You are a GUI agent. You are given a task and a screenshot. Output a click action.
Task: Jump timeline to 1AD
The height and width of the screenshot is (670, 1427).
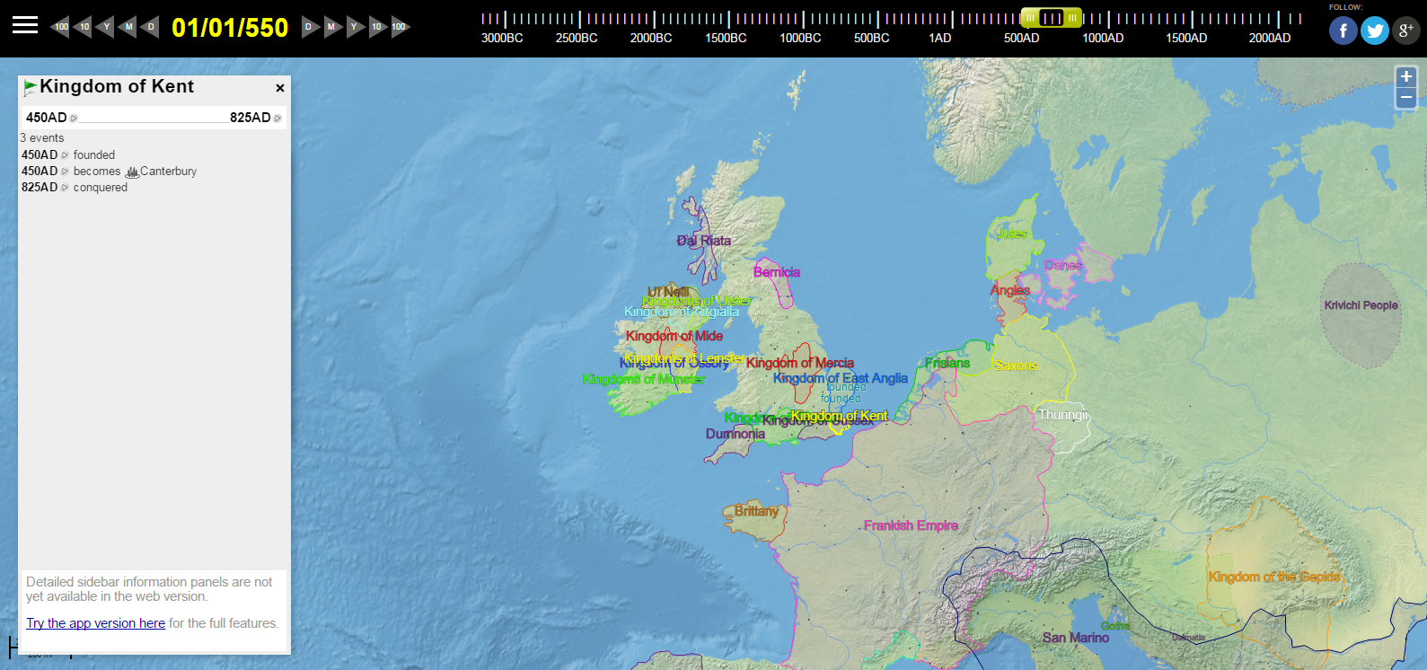click(940, 38)
